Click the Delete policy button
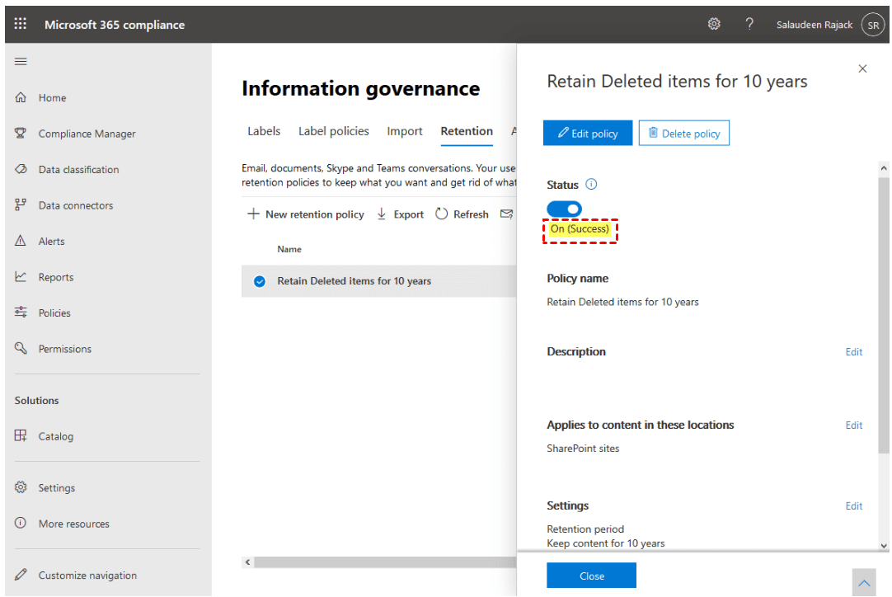This screenshot has width=892, height=597. click(x=683, y=134)
